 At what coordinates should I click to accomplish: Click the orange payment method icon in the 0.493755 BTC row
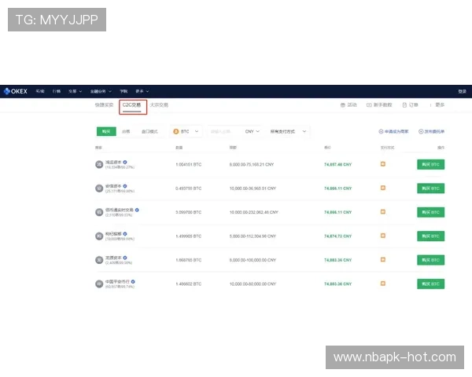383,188
